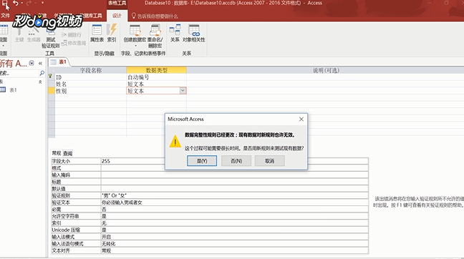The height and width of the screenshot is (259, 464).
Task: Select the 常规 General properties tab
Action: click(57, 153)
